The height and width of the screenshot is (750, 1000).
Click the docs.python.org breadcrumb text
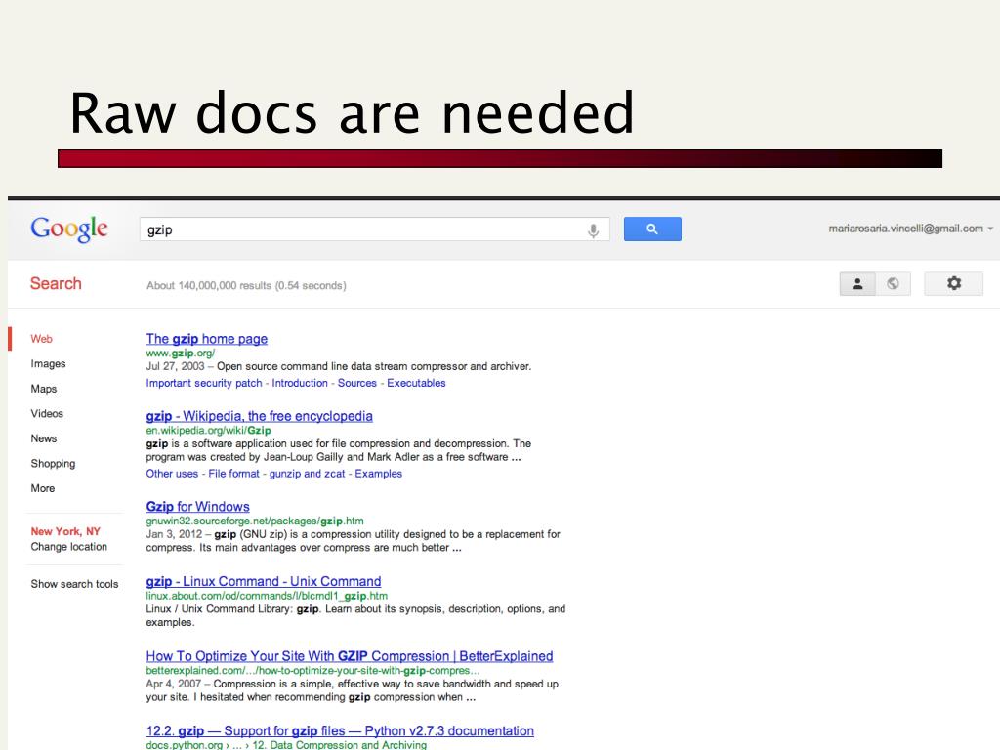point(286,745)
